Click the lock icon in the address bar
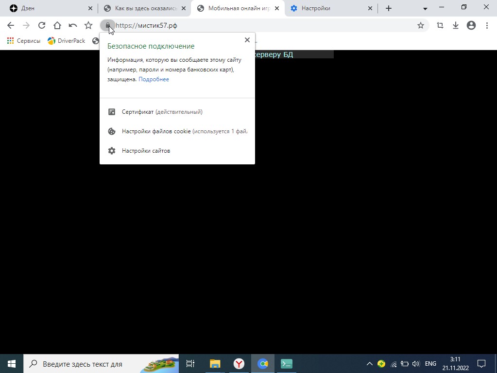The height and width of the screenshot is (373, 497). (x=108, y=25)
